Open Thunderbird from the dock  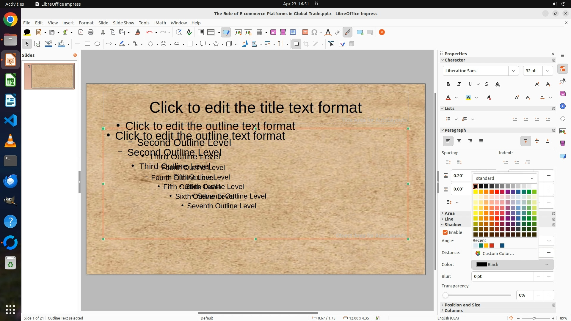[x=10, y=181]
